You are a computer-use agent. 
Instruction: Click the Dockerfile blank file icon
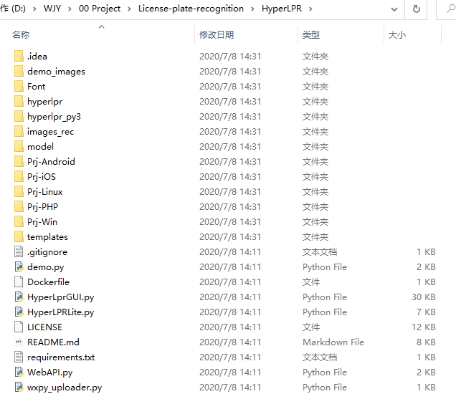point(19,282)
